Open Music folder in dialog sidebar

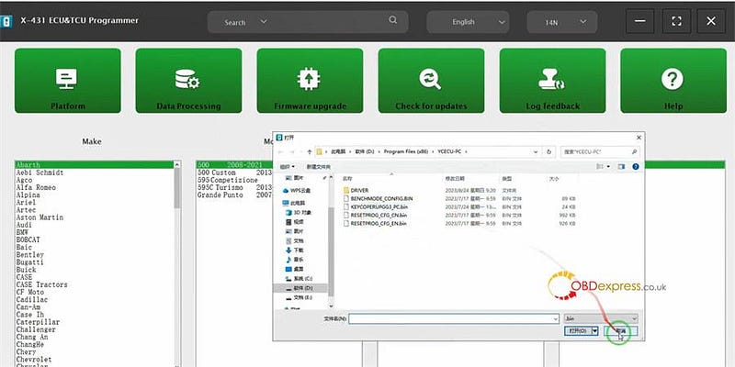294,260
